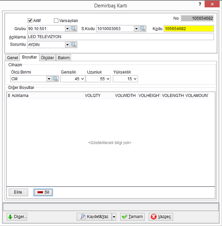This screenshot has height=226, width=222.
Task: Expand the Sorumlu dropdown
Action: (67, 45)
